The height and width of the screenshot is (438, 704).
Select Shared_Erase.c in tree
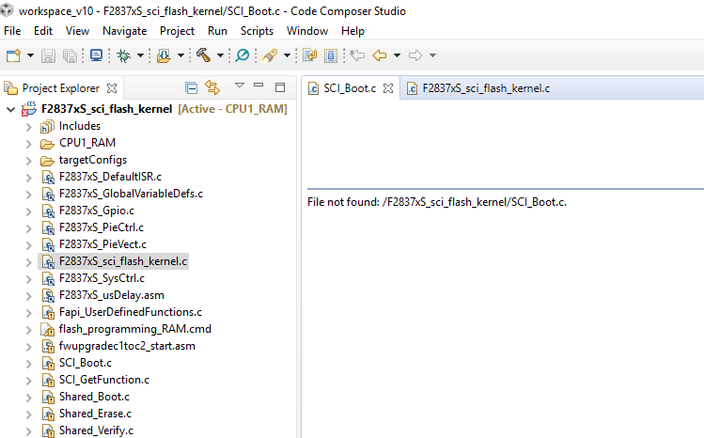95,414
